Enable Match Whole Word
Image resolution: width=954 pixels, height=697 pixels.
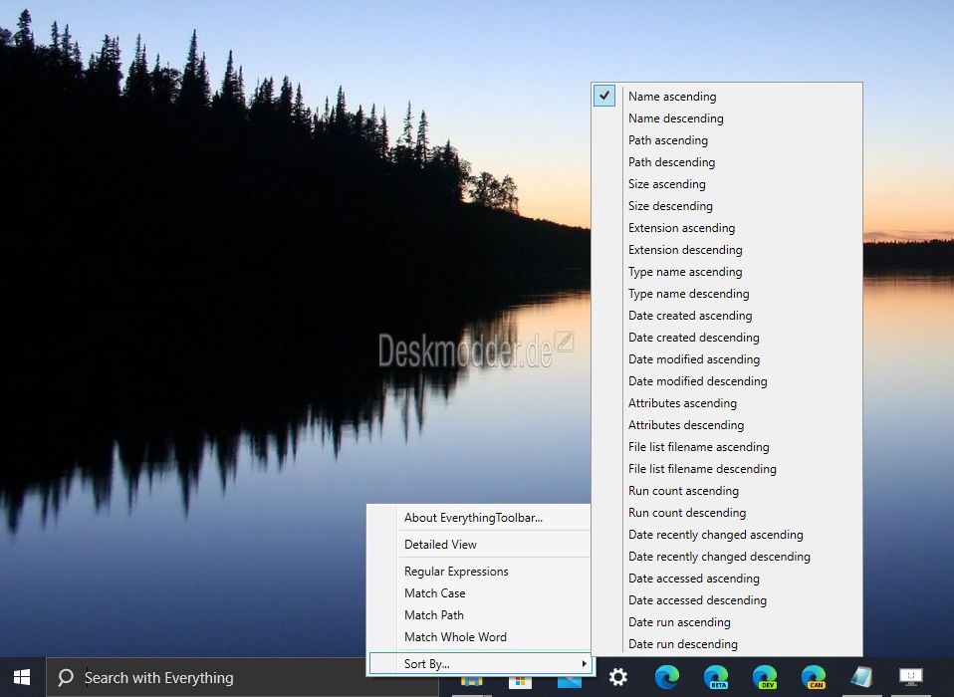[479, 637]
